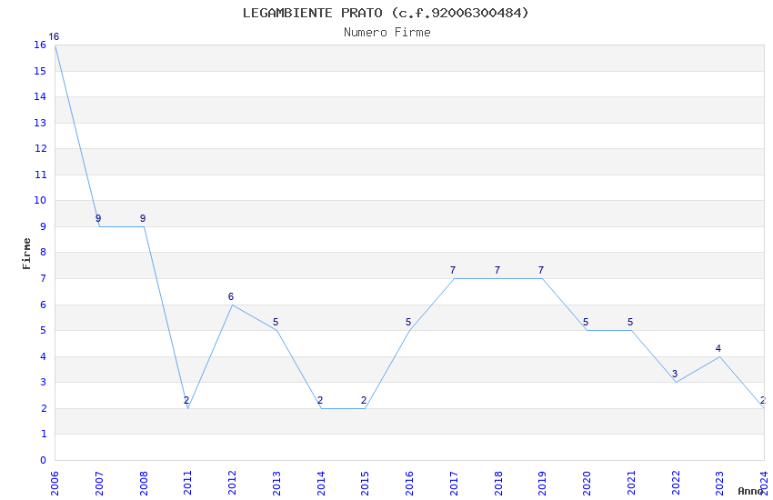773x500 pixels.
Task: Select the 2016 year label on x-axis
Action: [x=409, y=484]
